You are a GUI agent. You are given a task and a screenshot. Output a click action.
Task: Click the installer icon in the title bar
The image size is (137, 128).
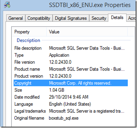pyautogui.click(x=7, y=5)
